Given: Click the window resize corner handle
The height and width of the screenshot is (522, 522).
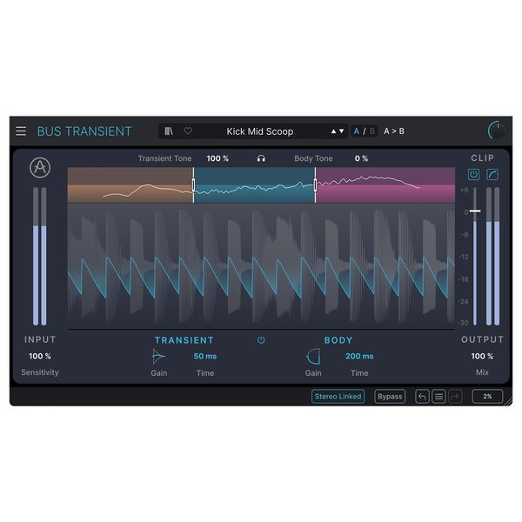Looking at the screenshot, I should tap(508, 402).
